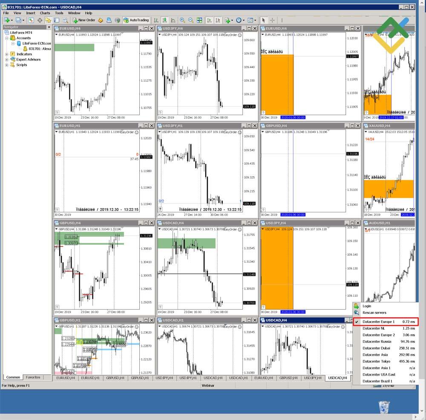Activate the Crosshair tool
This screenshot has width=426, height=420.
(272, 20)
